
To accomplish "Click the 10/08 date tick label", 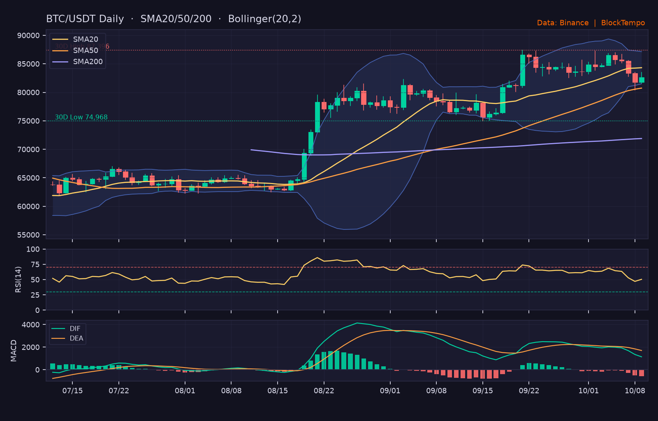I will point(635,391).
